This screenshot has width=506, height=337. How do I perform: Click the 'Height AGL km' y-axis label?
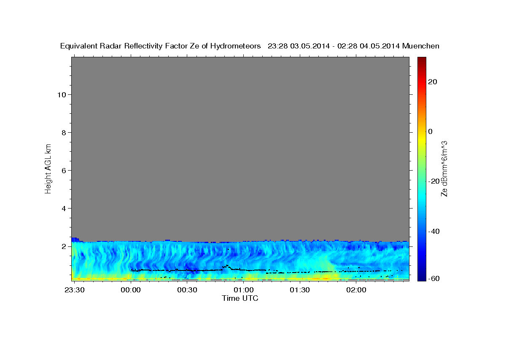pyautogui.click(x=48, y=168)
